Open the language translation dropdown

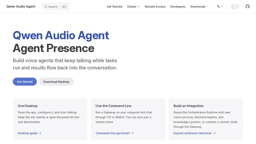[x=220, y=7]
